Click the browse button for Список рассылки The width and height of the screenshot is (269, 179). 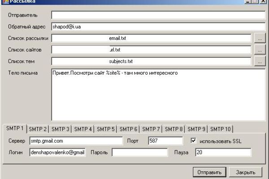260,38
